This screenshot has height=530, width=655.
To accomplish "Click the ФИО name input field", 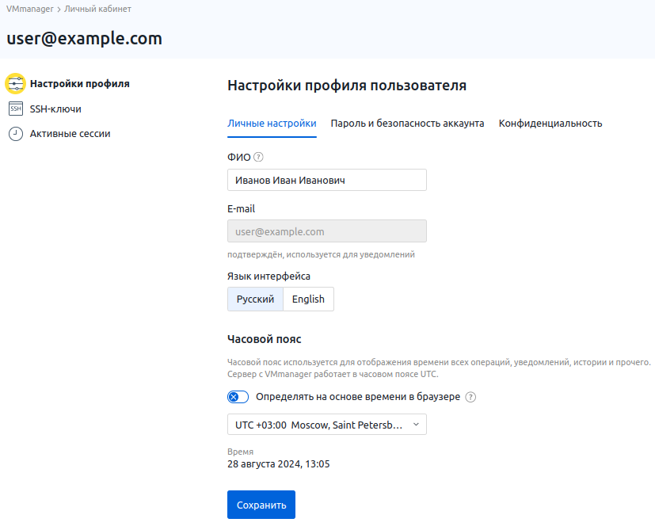I will [326, 181].
